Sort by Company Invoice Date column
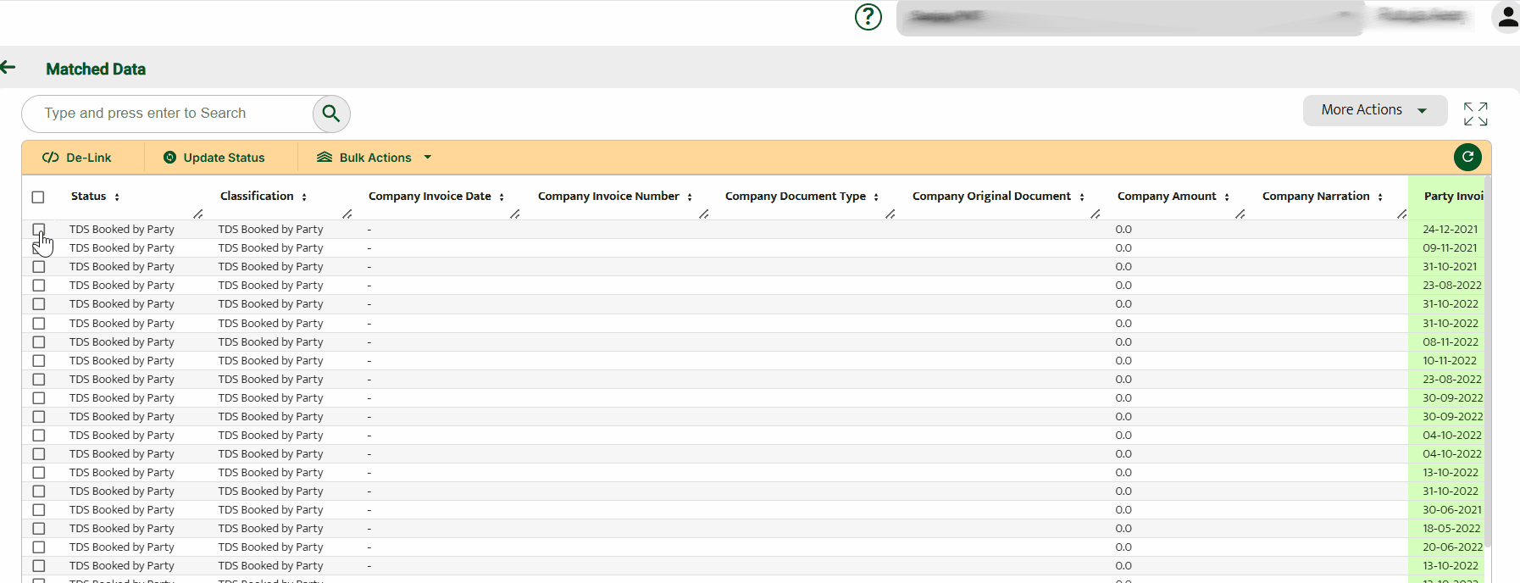1520x583 pixels. point(502,197)
